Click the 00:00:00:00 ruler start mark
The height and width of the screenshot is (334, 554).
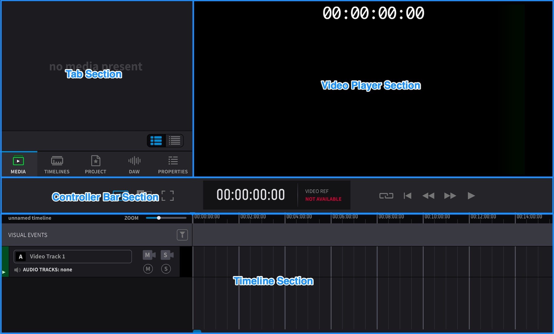tap(207, 217)
